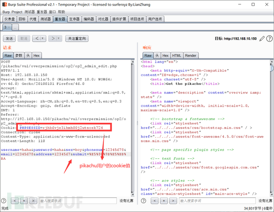Click the Host: 192.168.10.150 header line
This screenshot has height=212, width=274.
coord(24,75)
